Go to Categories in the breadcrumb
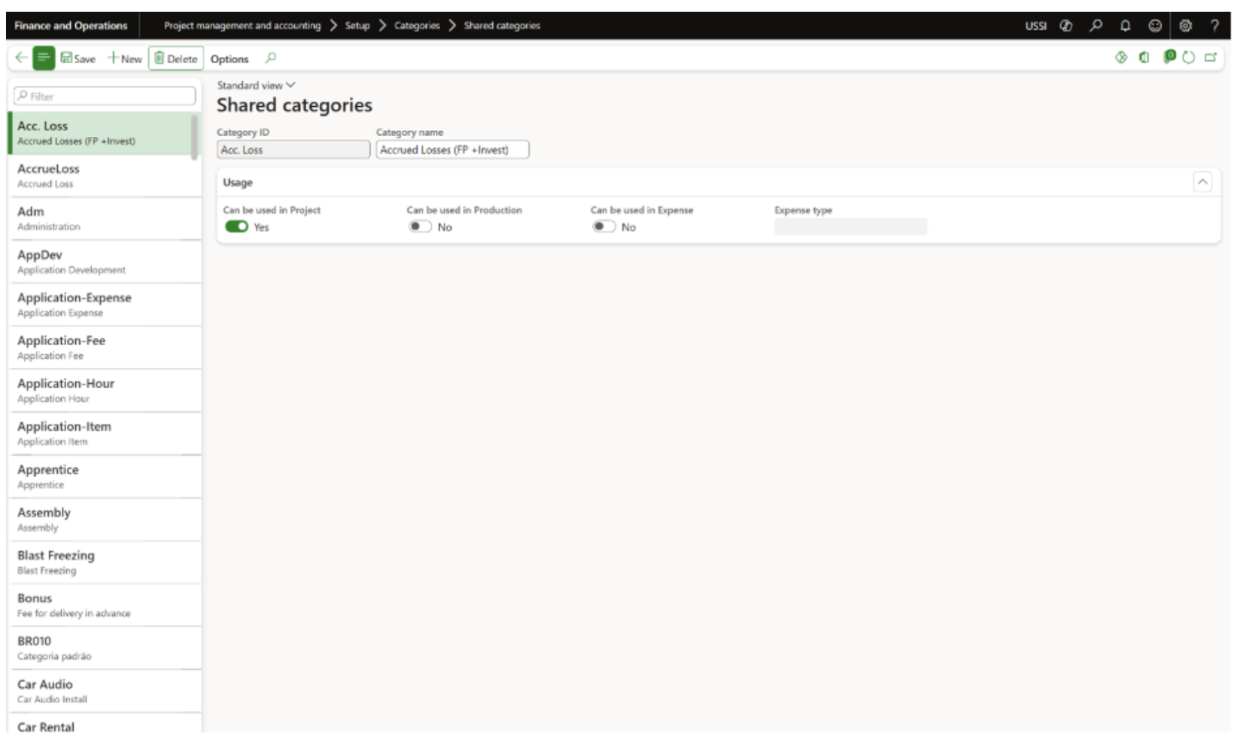1240x752 pixels. pos(417,26)
